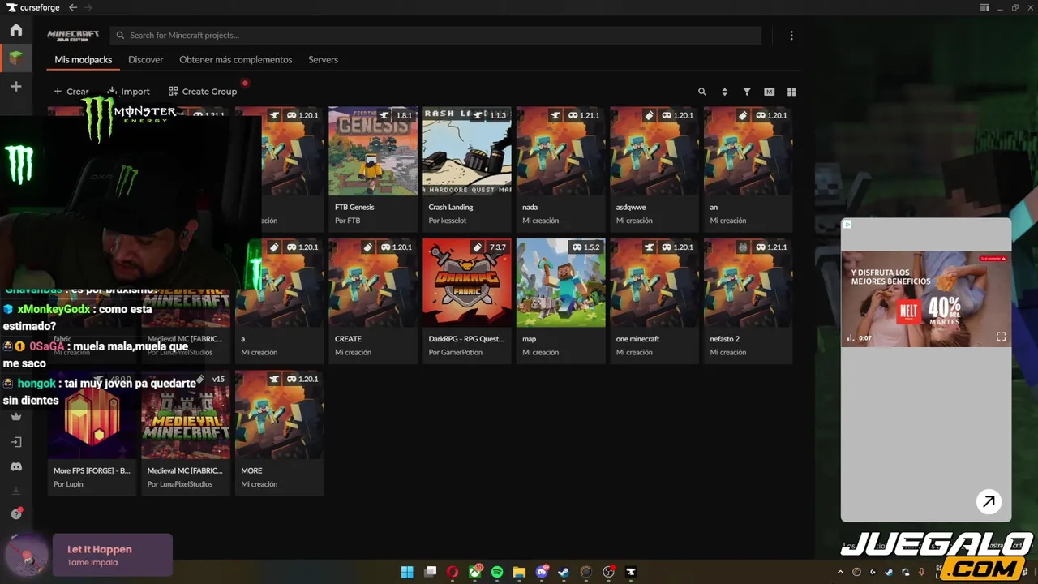The height and width of the screenshot is (584, 1038).
Task: Open File Explorer from taskbar
Action: tap(519, 572)
